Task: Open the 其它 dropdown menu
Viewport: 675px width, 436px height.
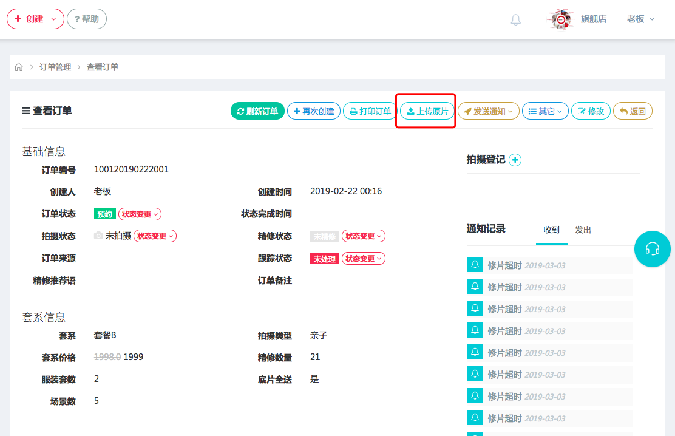Action: coord(545,111)
